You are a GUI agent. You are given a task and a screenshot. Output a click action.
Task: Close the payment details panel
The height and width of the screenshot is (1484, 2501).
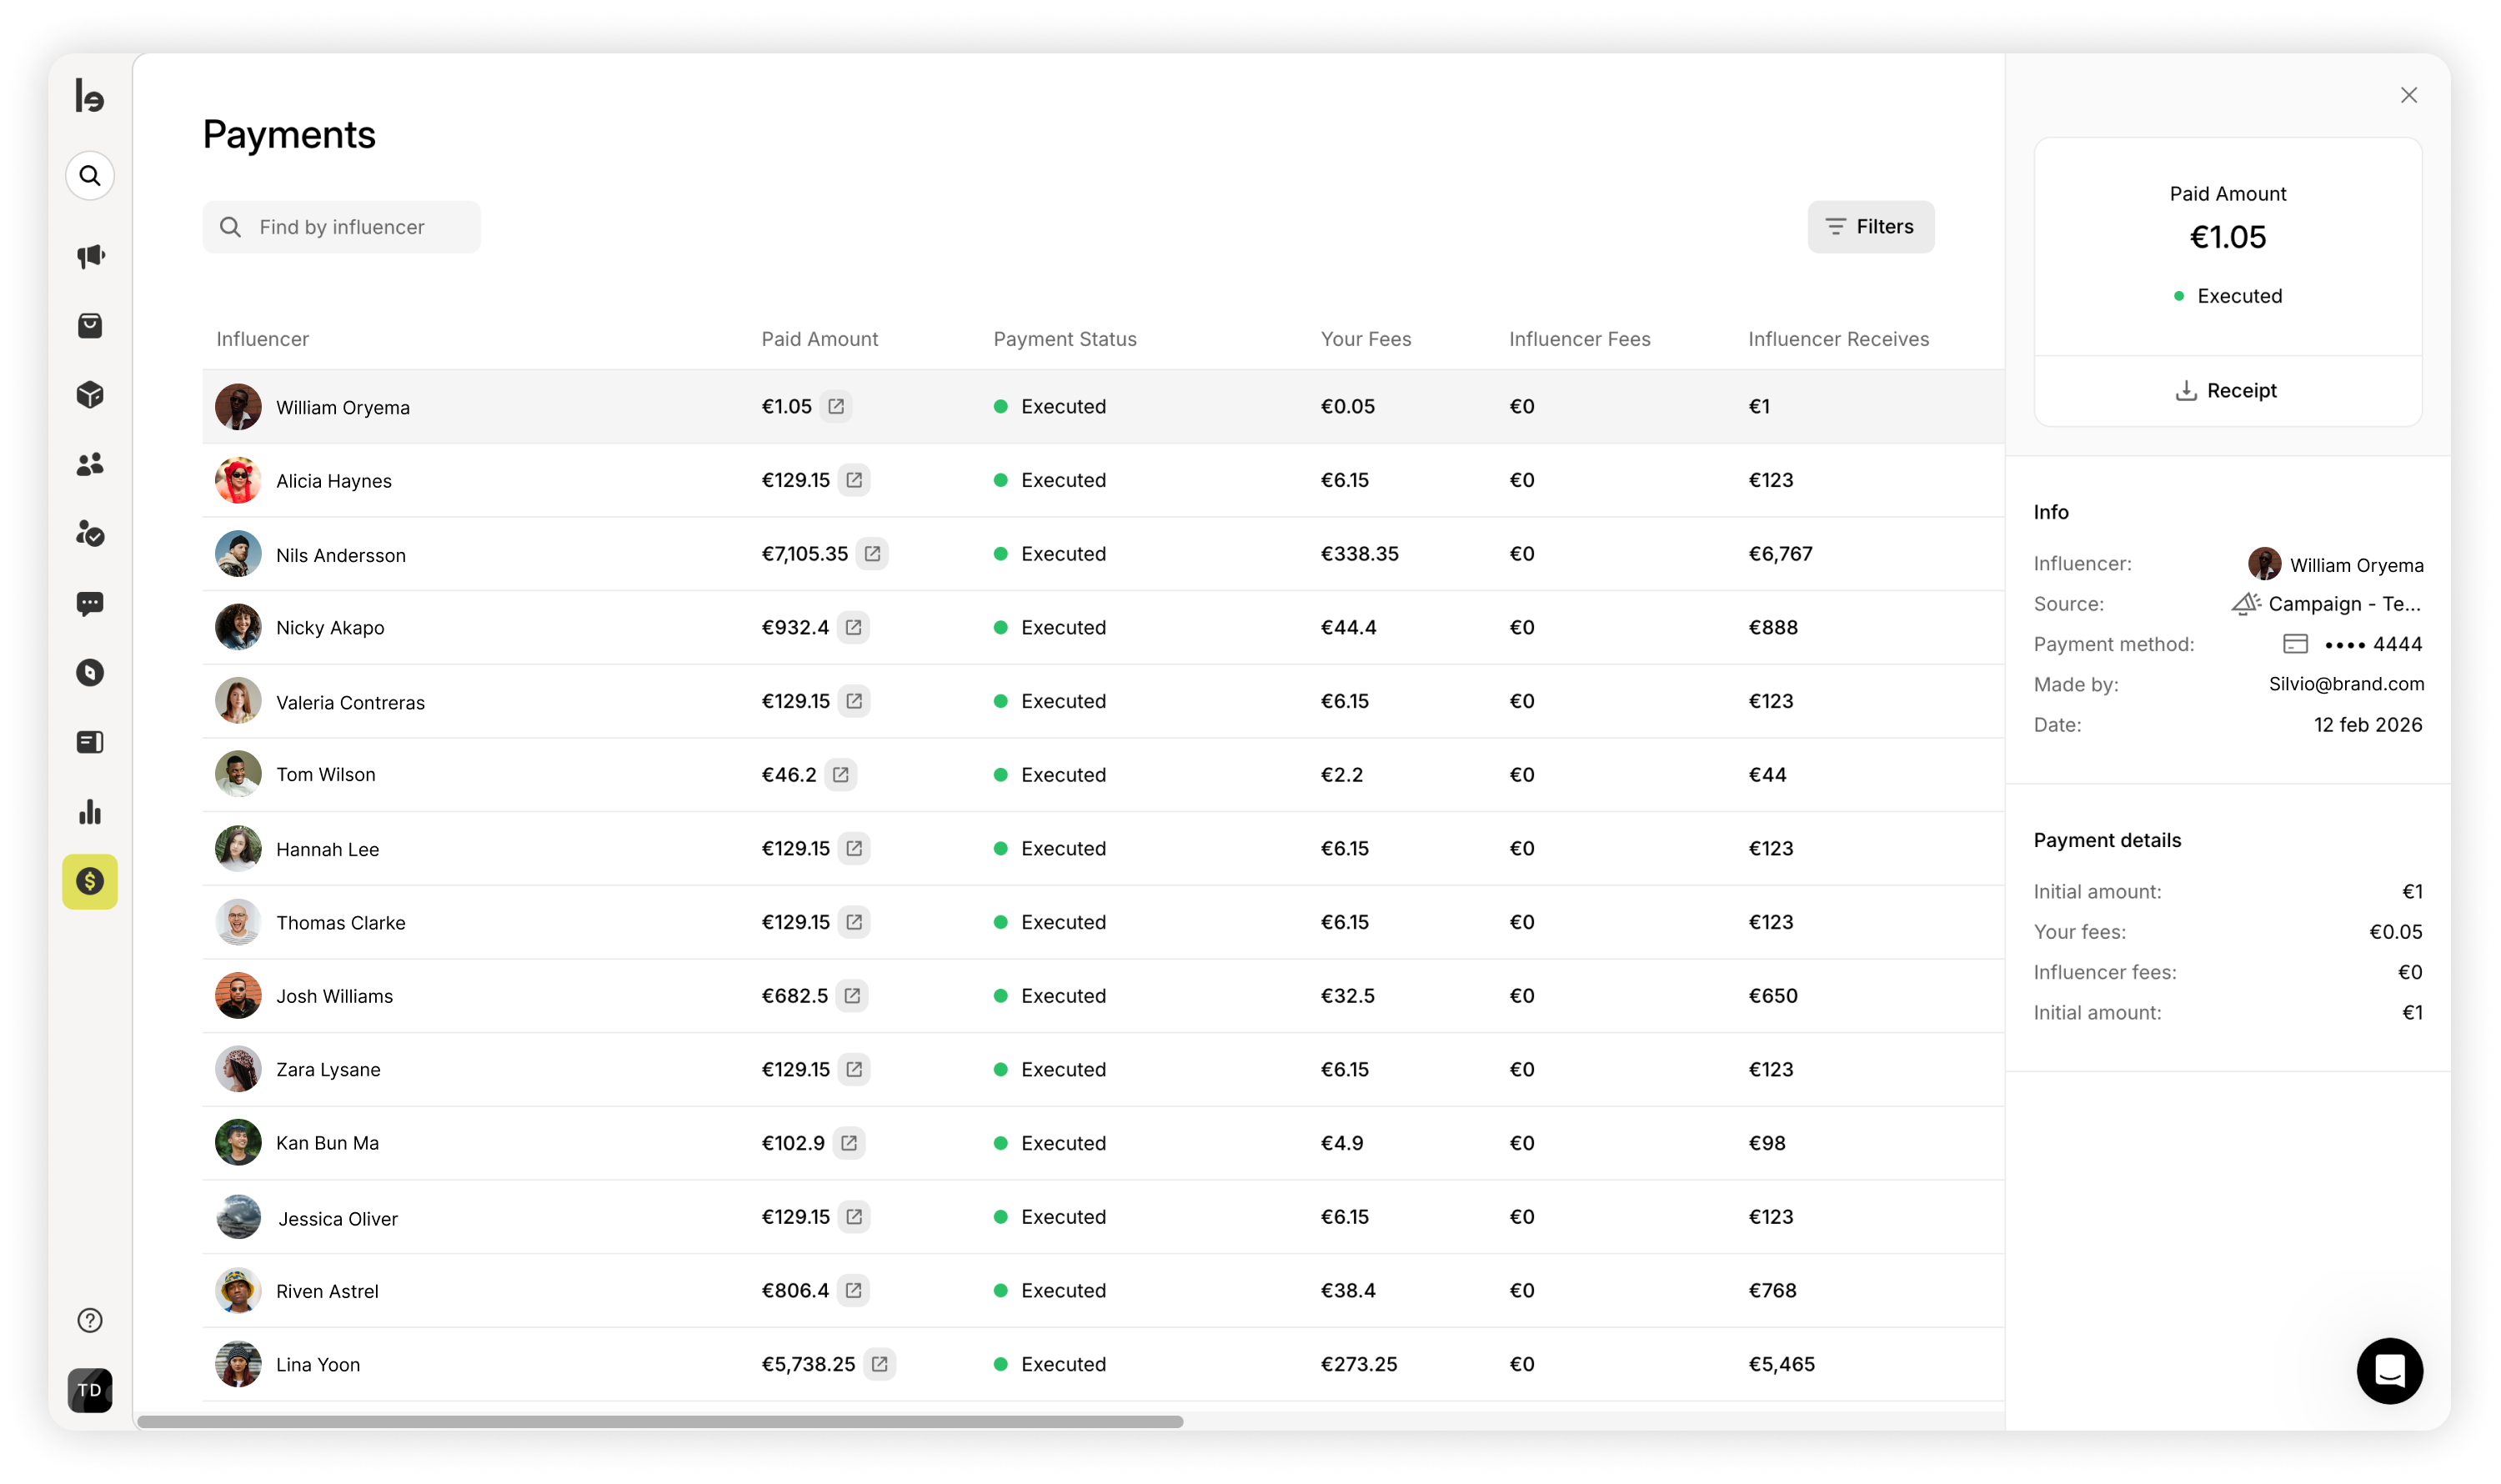(x=2408, y=95)
